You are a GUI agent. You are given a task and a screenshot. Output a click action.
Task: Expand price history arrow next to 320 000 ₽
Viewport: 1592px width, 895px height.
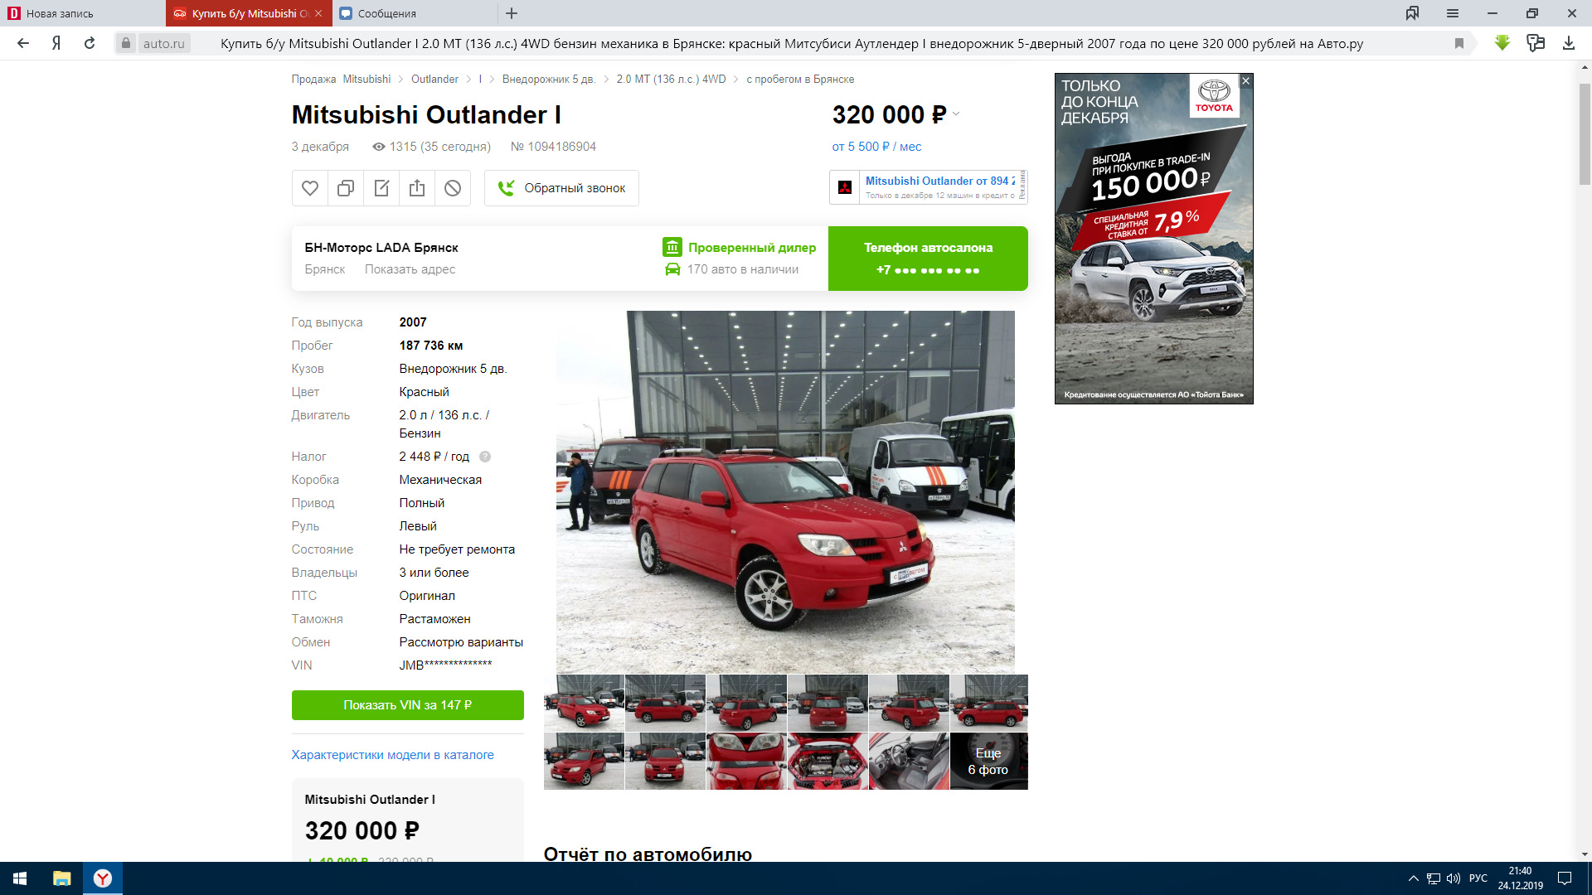[x=956, y=114]
